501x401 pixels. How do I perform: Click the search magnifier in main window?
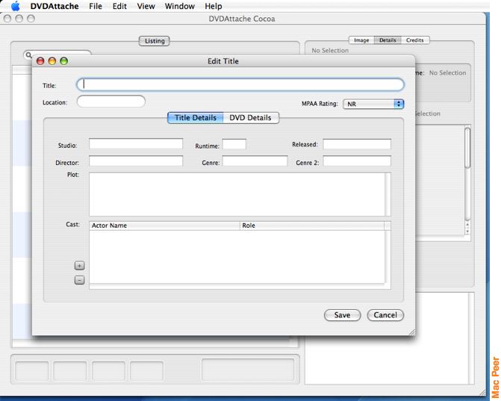click(28, 55)
